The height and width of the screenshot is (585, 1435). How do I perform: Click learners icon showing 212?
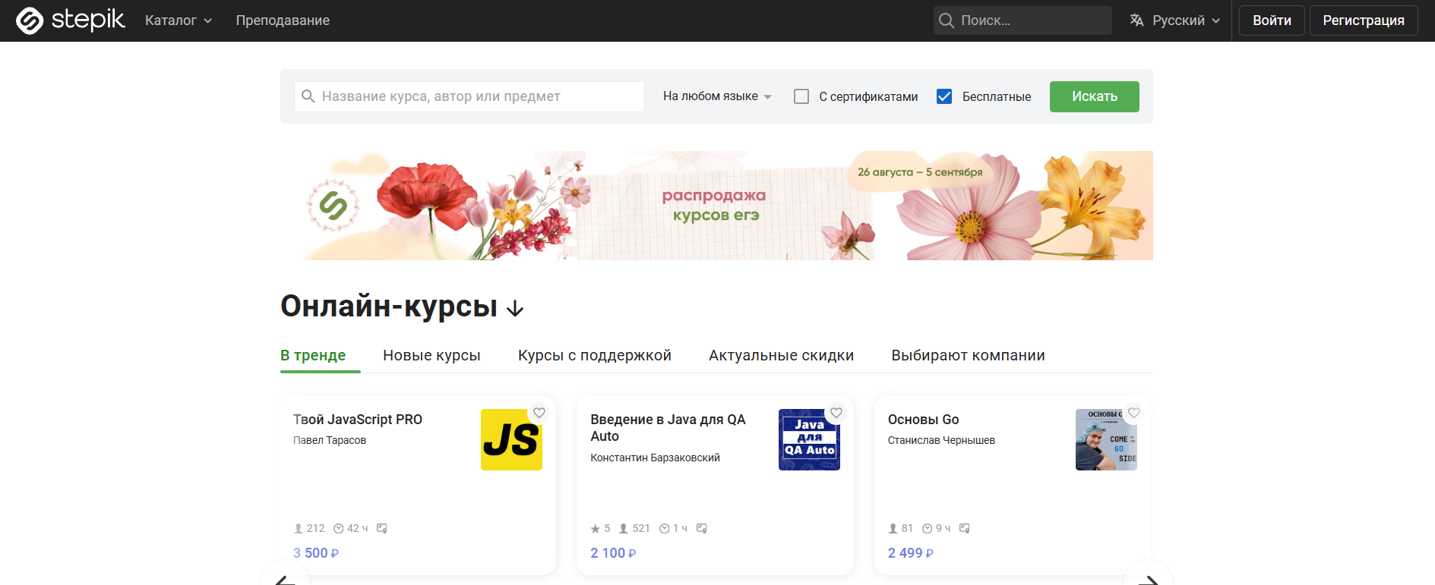(x=299, y=528)
